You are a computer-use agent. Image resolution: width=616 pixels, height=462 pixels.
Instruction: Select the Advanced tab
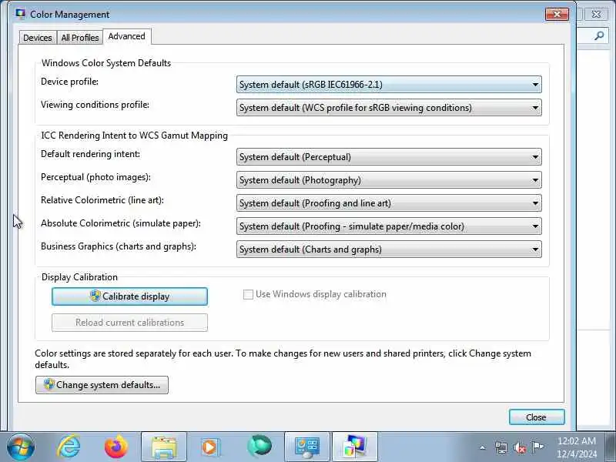(126, 36)
